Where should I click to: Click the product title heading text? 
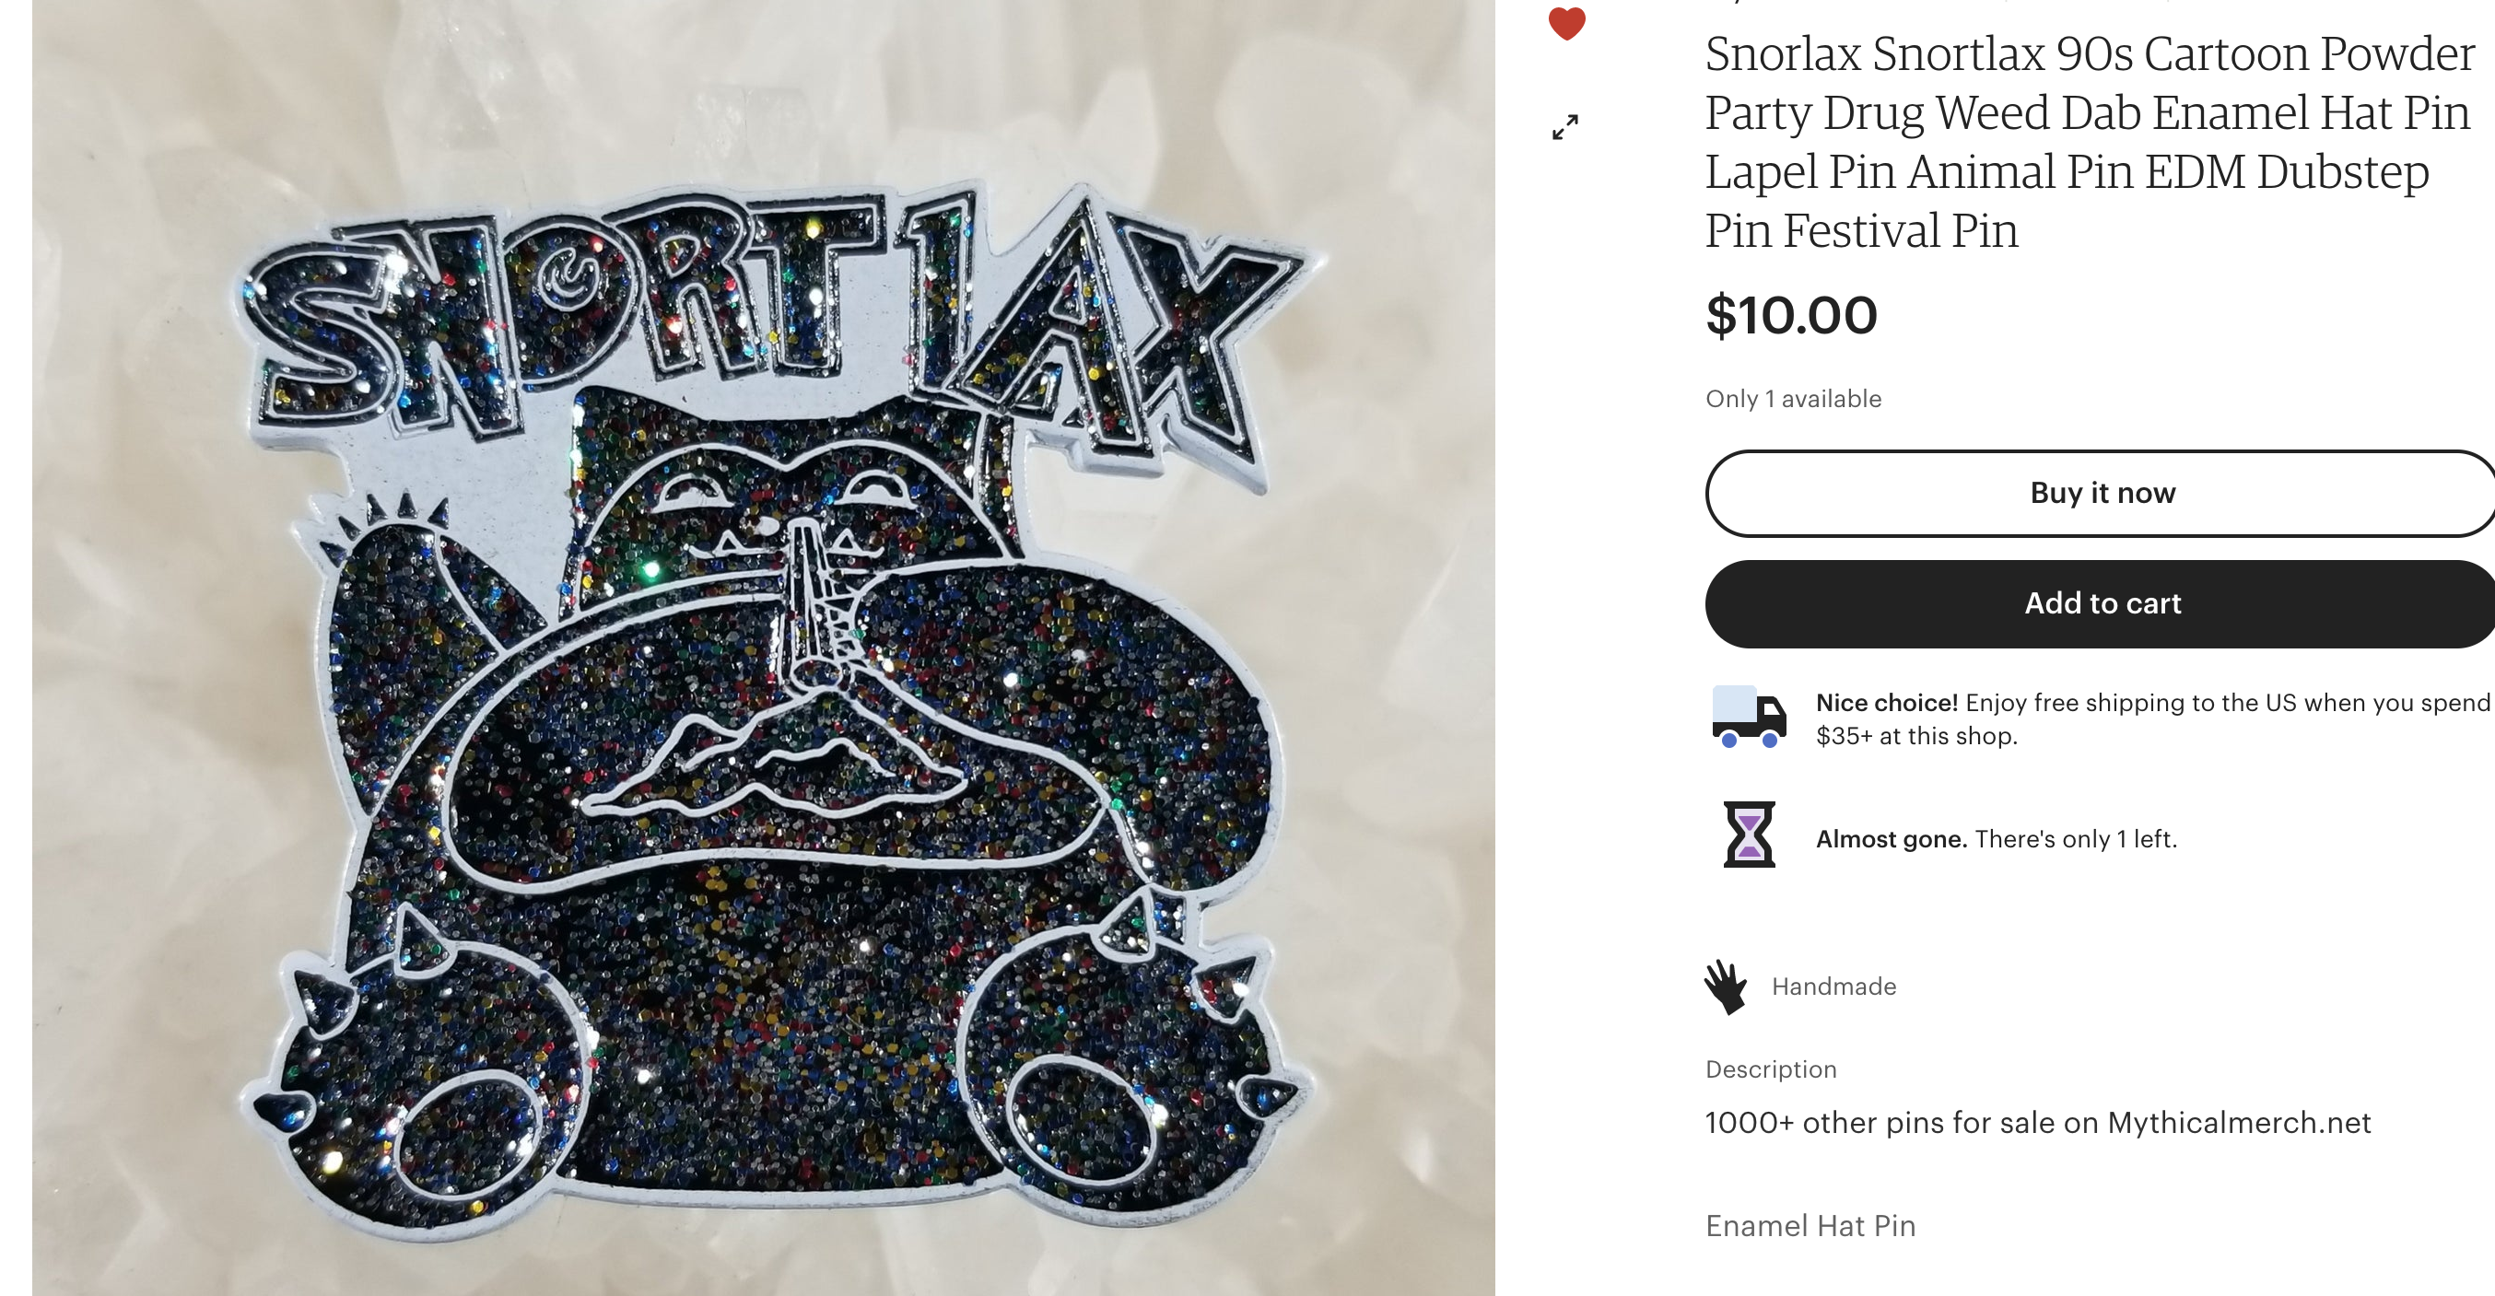2091,142
